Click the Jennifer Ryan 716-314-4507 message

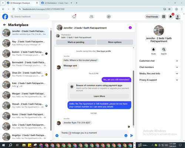coord(77,123)
